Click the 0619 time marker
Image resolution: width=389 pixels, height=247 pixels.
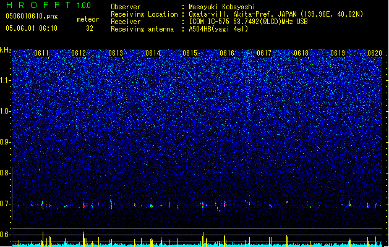(338, 53)
